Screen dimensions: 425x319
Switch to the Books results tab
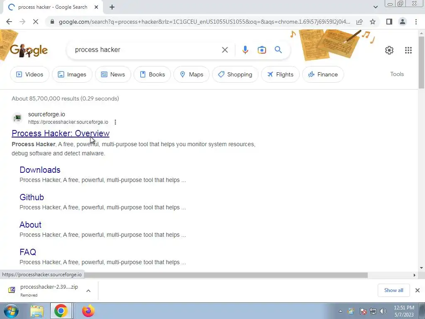(152, 74)
